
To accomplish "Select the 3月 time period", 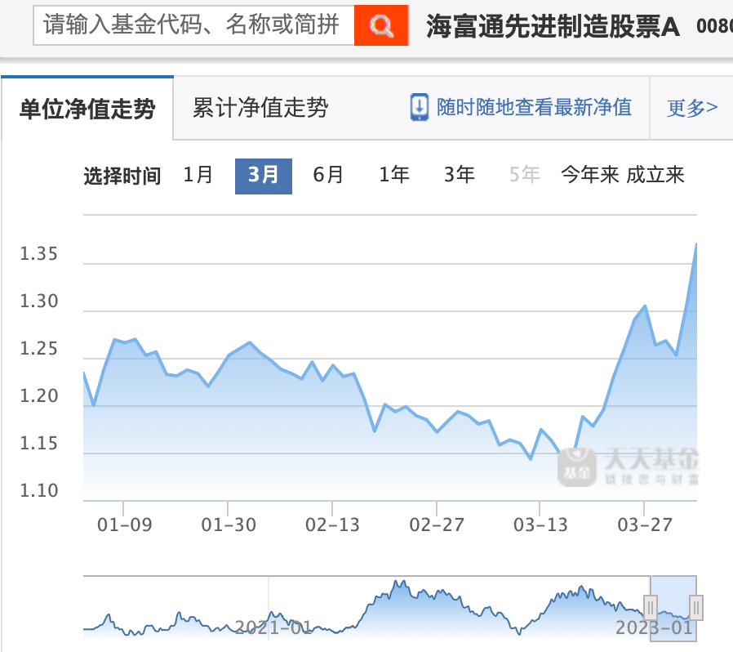I will coord(263,176).
